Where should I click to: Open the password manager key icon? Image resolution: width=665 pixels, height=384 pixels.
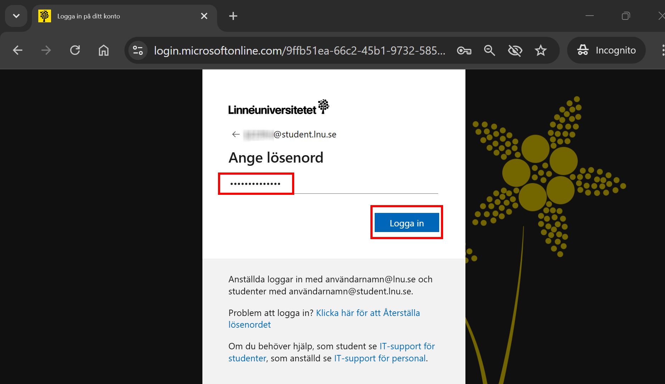click(x=464, y=51)
